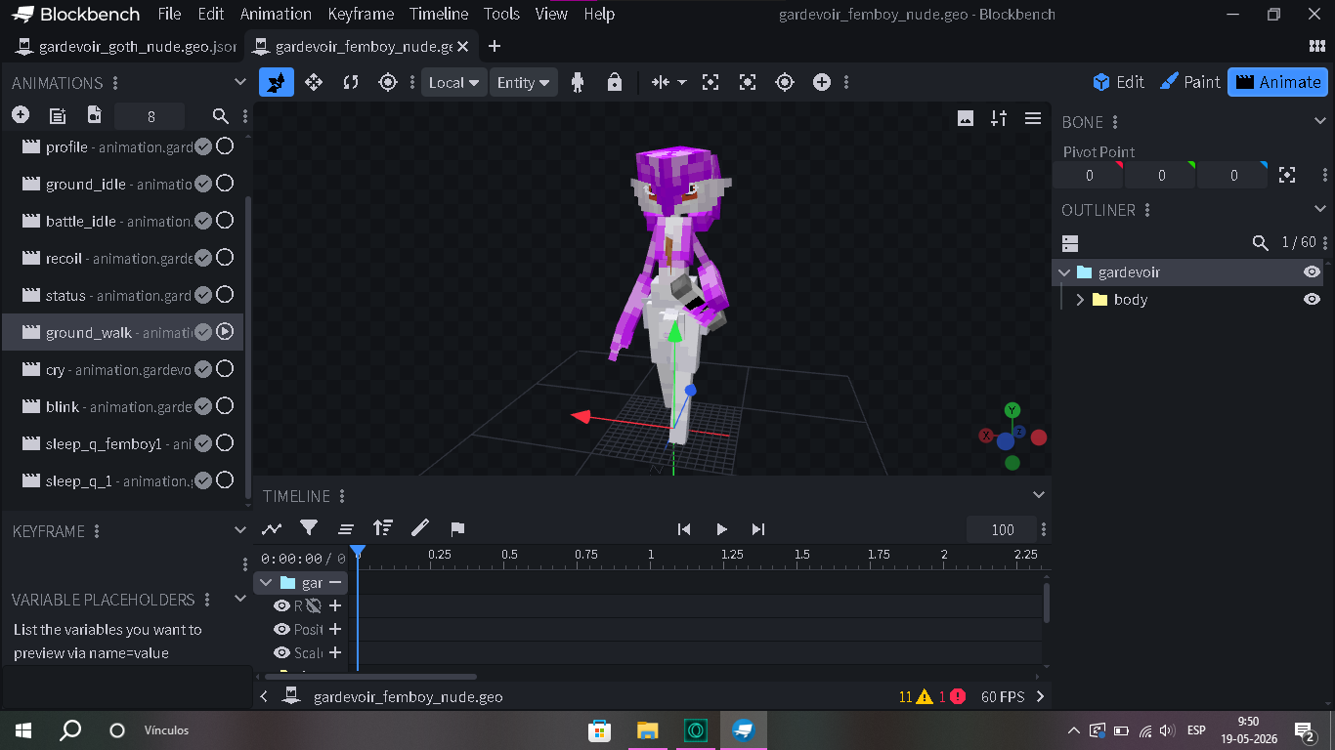
Task: Open Windows Start menu
Action: coord(23,729)
